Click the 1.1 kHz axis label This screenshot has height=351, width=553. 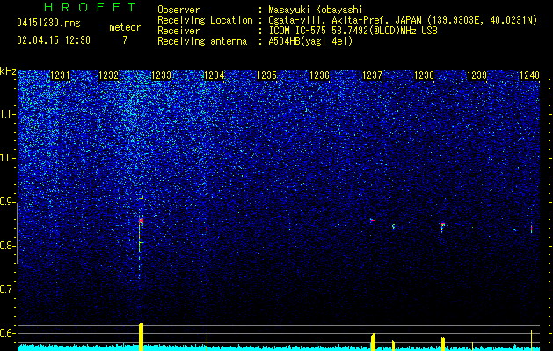pos(7,114)
